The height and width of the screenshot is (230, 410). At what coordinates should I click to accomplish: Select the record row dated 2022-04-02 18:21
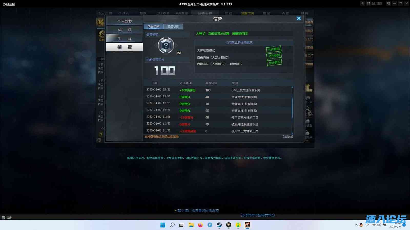point(218,90)
